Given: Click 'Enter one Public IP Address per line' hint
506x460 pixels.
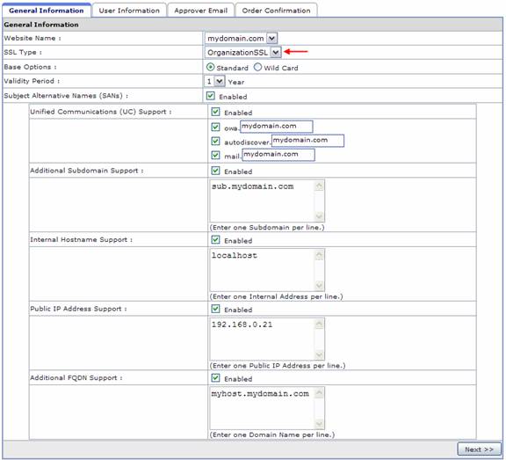Looking at the screenshot, I should click(278, 366).
